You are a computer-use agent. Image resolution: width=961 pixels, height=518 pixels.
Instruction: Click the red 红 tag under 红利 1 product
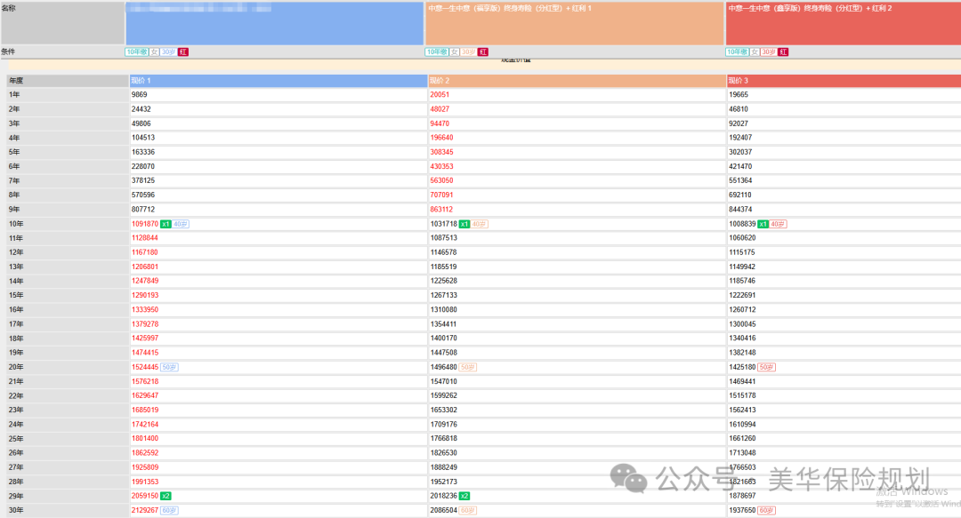(x=483, y=52)
